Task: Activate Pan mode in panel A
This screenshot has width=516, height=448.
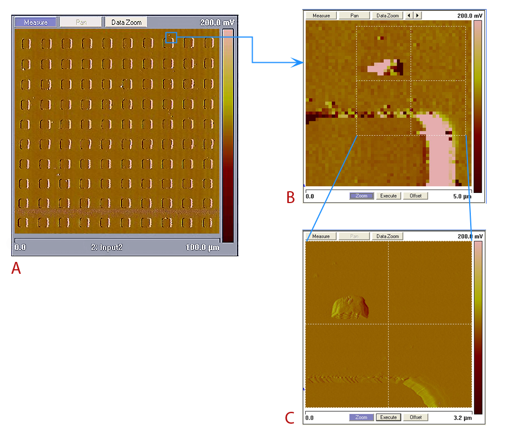Action: click(x=80, y=23)
